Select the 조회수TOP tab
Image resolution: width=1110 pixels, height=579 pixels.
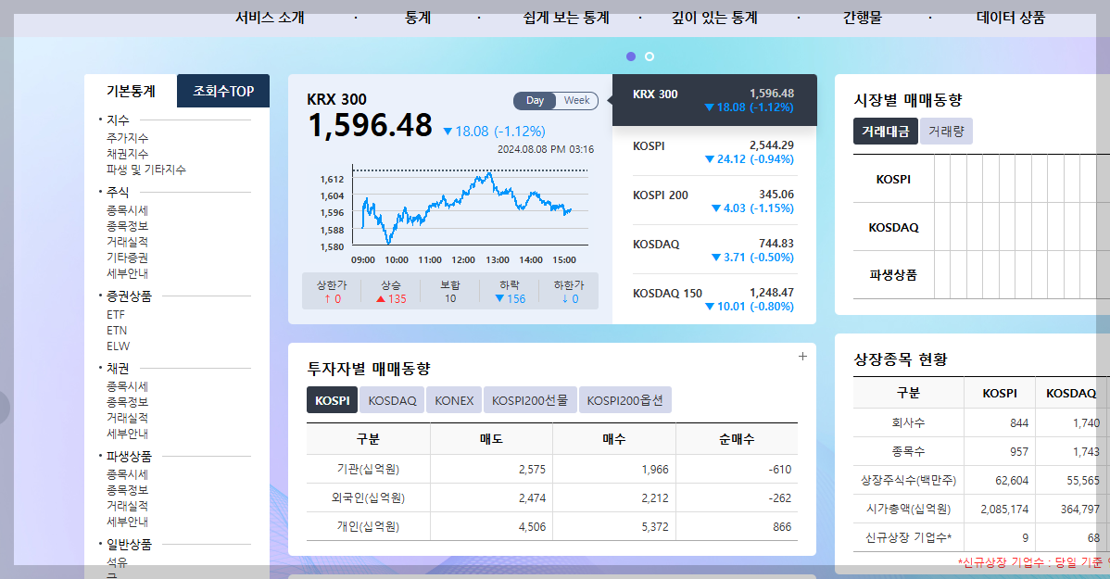click(223, 91)
